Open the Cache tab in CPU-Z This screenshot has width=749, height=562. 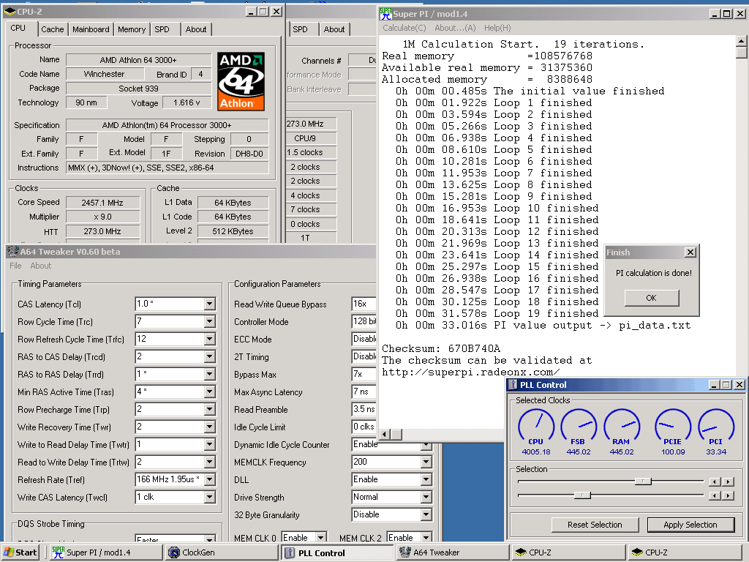pyautogui.click(x=52, y=29)
